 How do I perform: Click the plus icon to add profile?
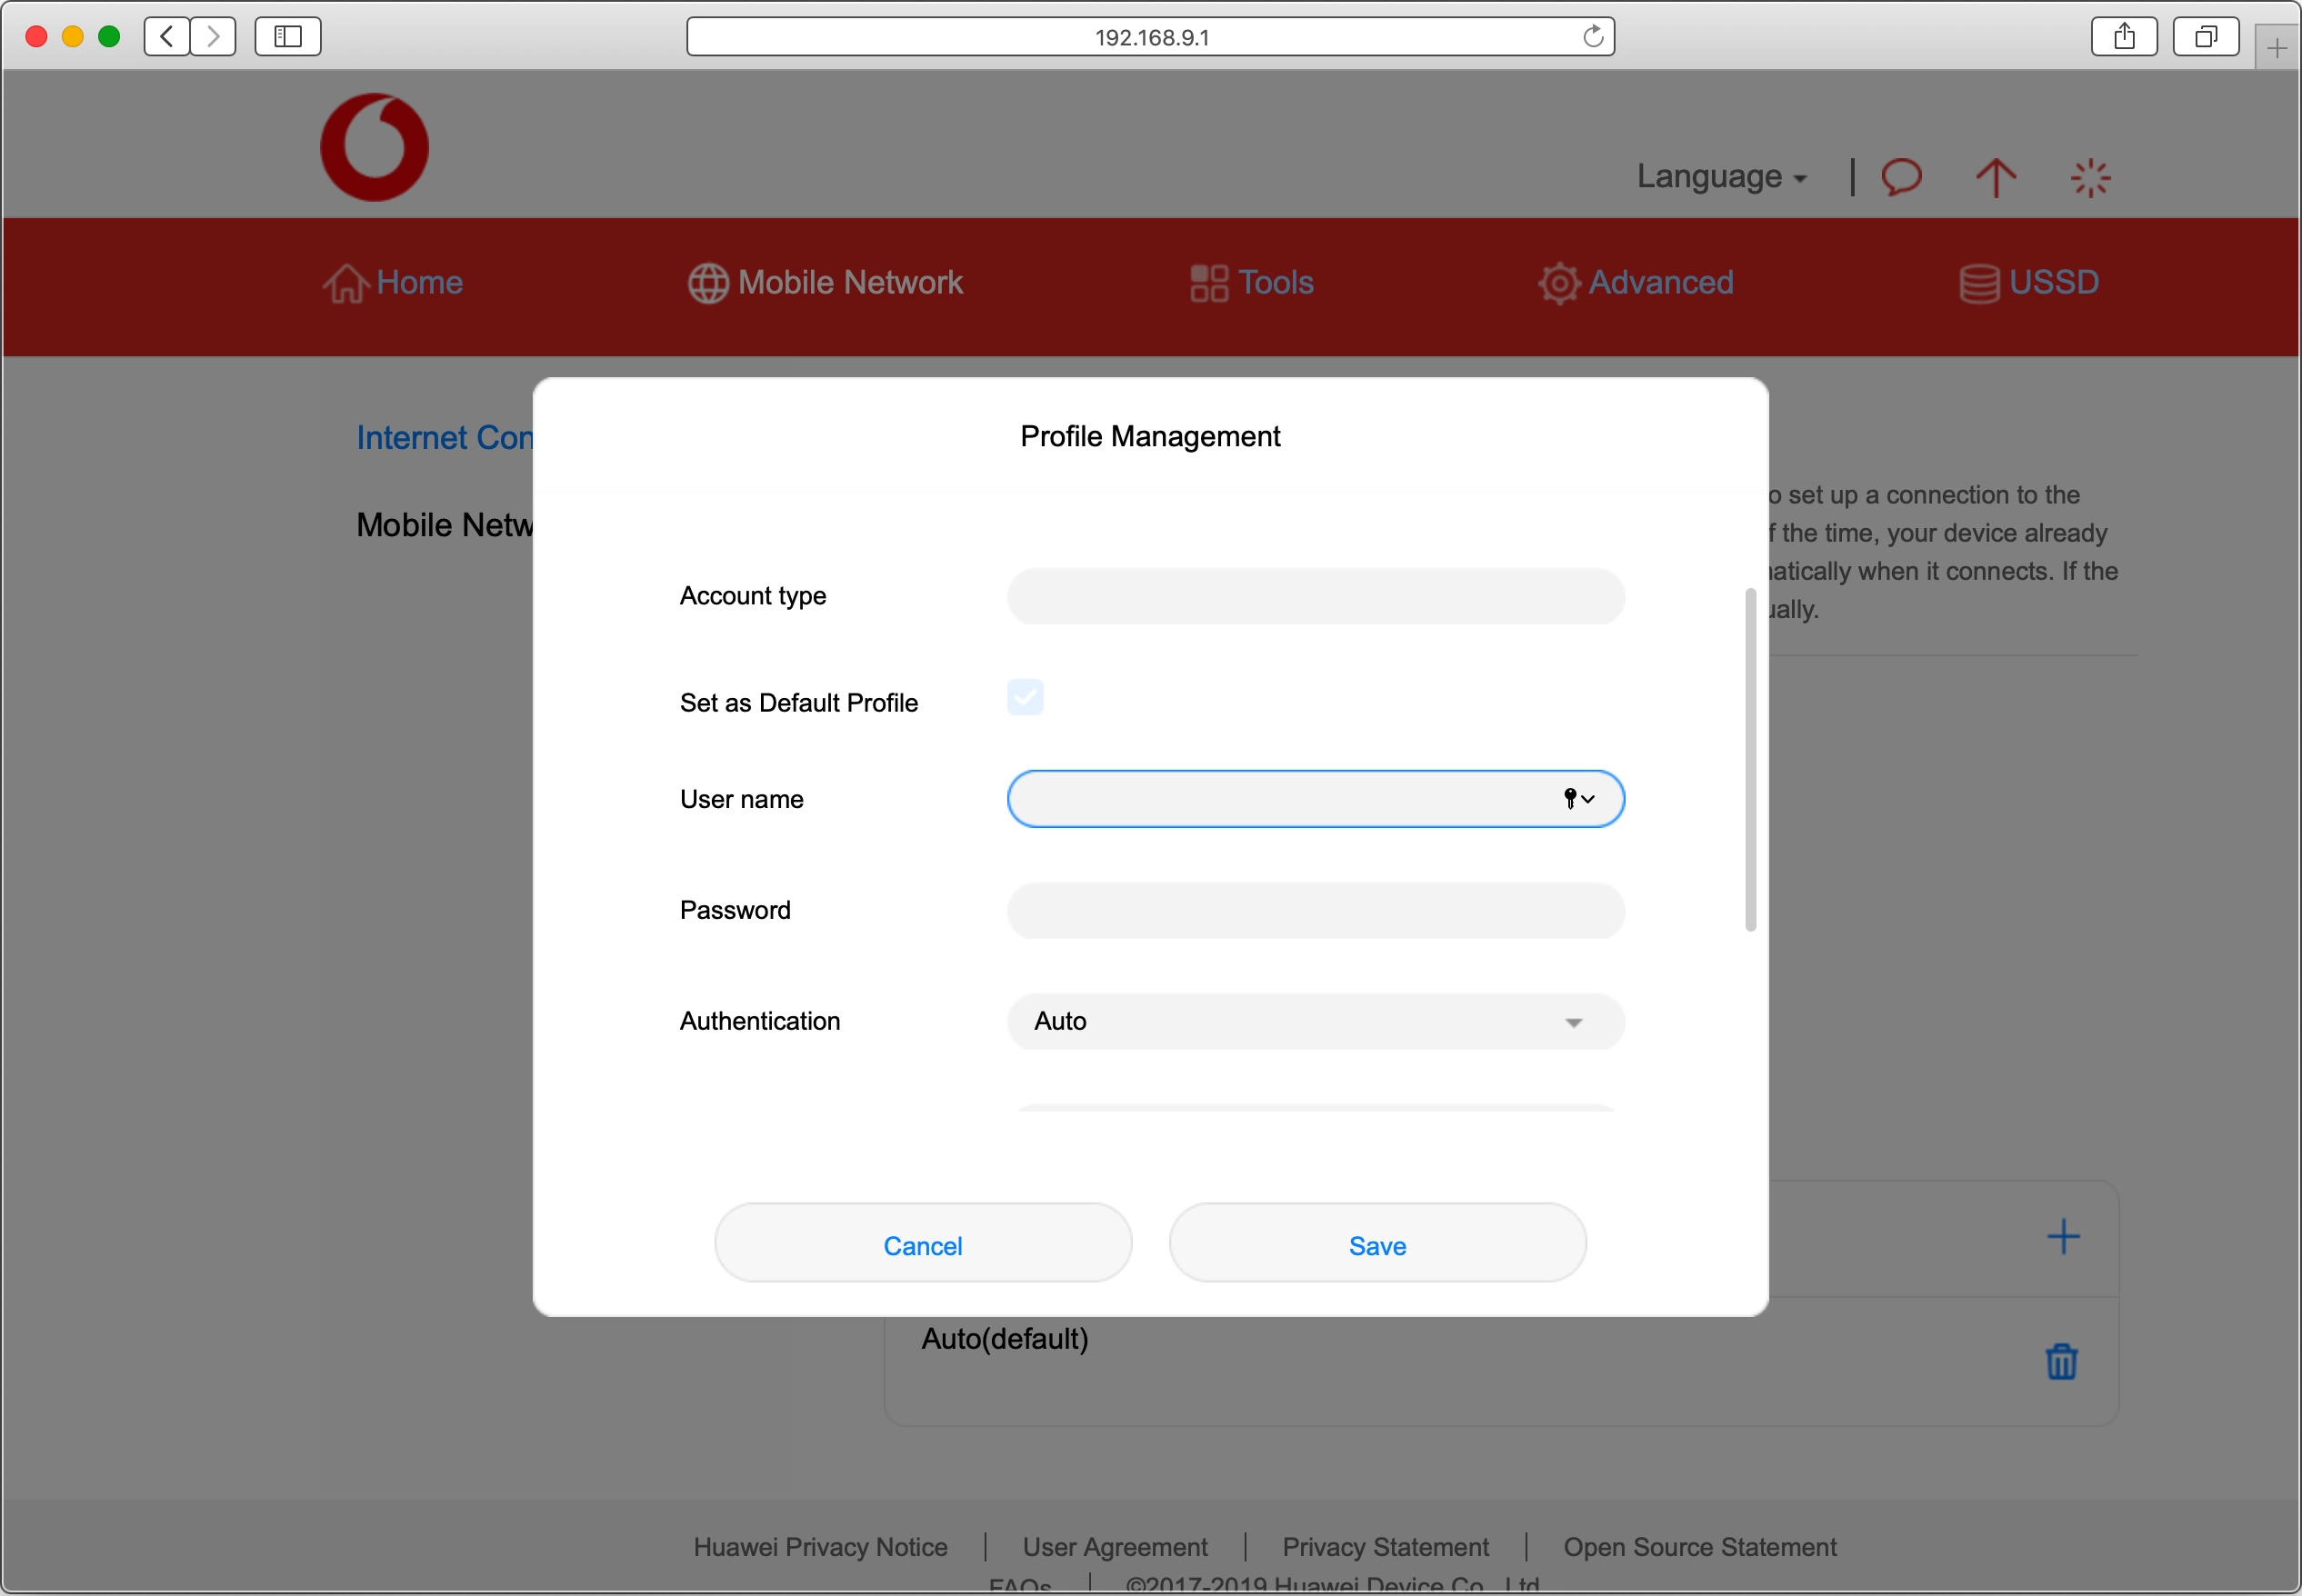point(2062,1237)
